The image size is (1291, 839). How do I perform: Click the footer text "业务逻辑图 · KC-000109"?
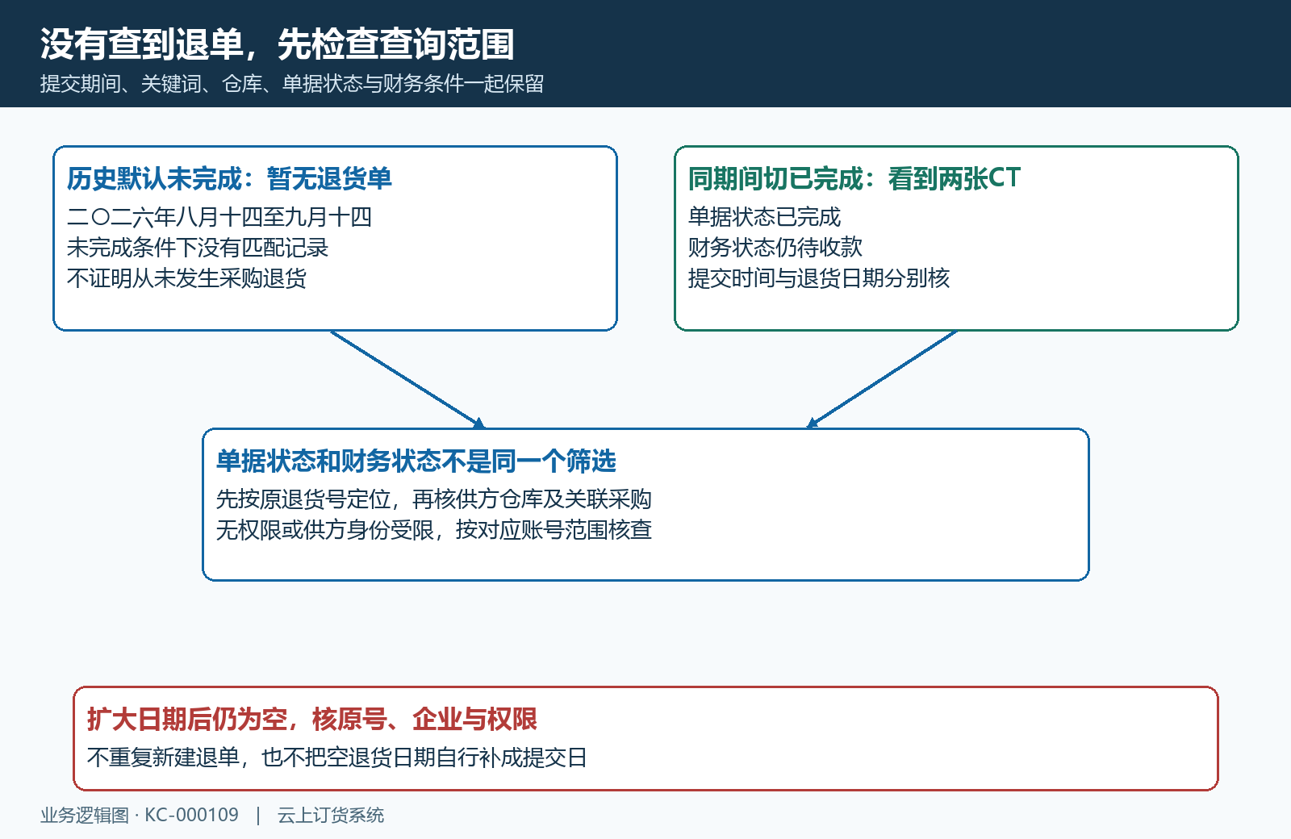(140, 816)
